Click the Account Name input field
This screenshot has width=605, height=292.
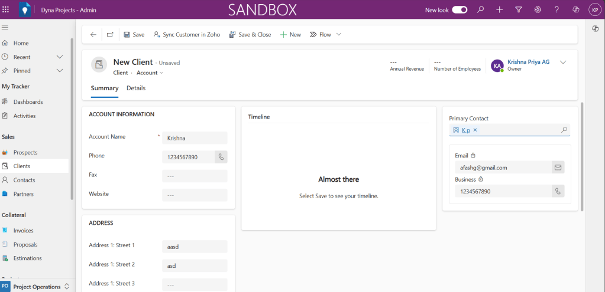pos(195,138)
